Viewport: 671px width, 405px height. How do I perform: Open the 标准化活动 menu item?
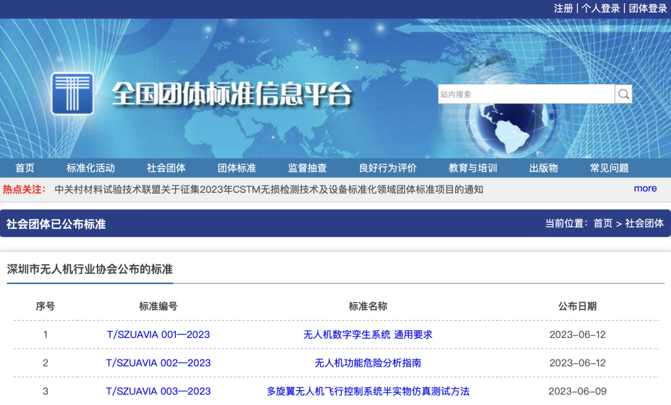pyautogui.click(x=90, y=168)
